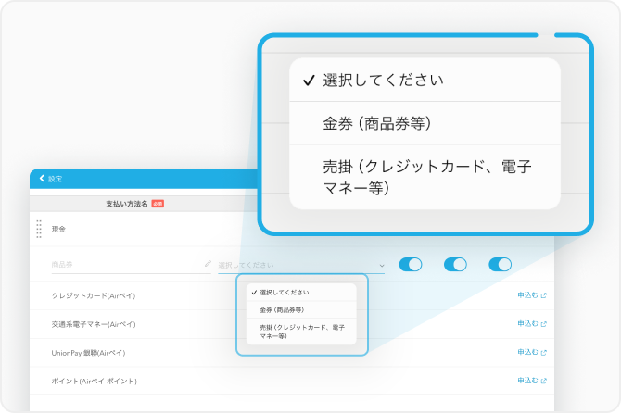Choose 金券 (商品券等) in small dropdown list
Viewport: 621px width, 413px height.
283,309
